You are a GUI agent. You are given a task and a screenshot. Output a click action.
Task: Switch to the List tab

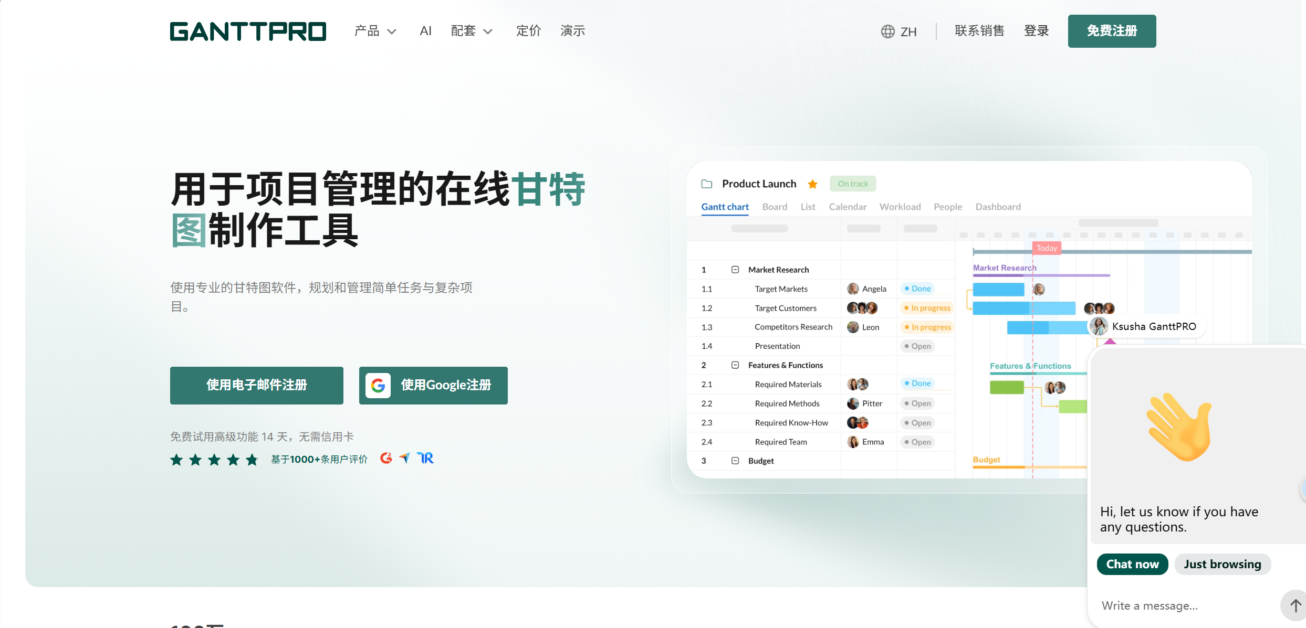click(808, 207)
